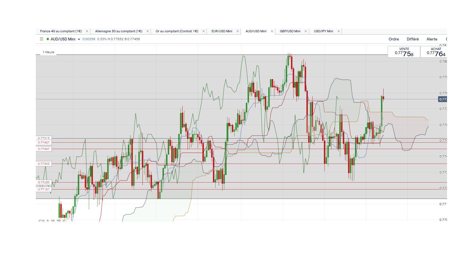Select the 0.77353 price level marker
This screenshot has height=262, width=466.
coord(44,164)
